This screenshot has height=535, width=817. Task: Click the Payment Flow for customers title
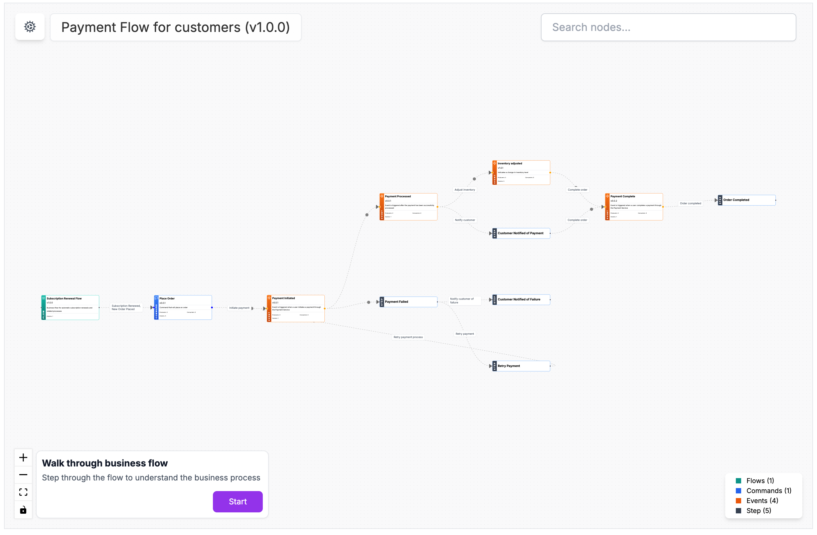(x=175, y=27)
